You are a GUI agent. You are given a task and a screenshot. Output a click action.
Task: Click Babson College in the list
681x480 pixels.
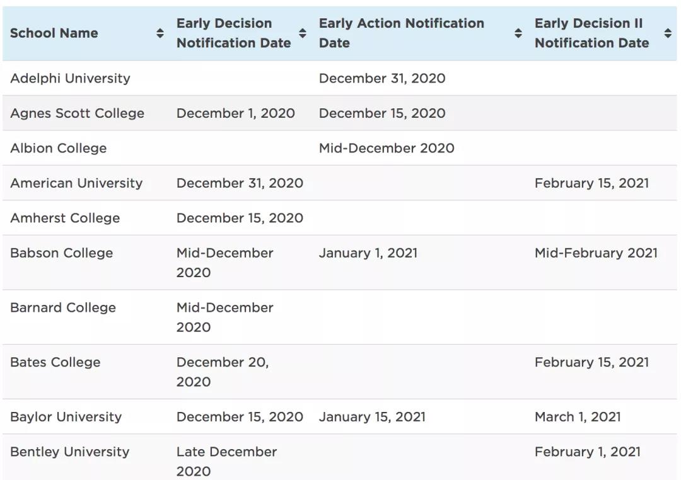(62, 253)
